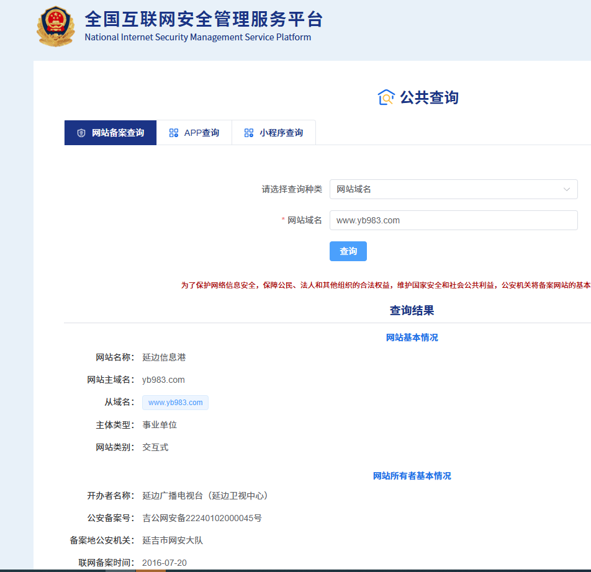Click the shield icon in 网站备案查询 tab
Image resolution: width=591 pixels, height=572 pixels.
(x=81, y=133)
